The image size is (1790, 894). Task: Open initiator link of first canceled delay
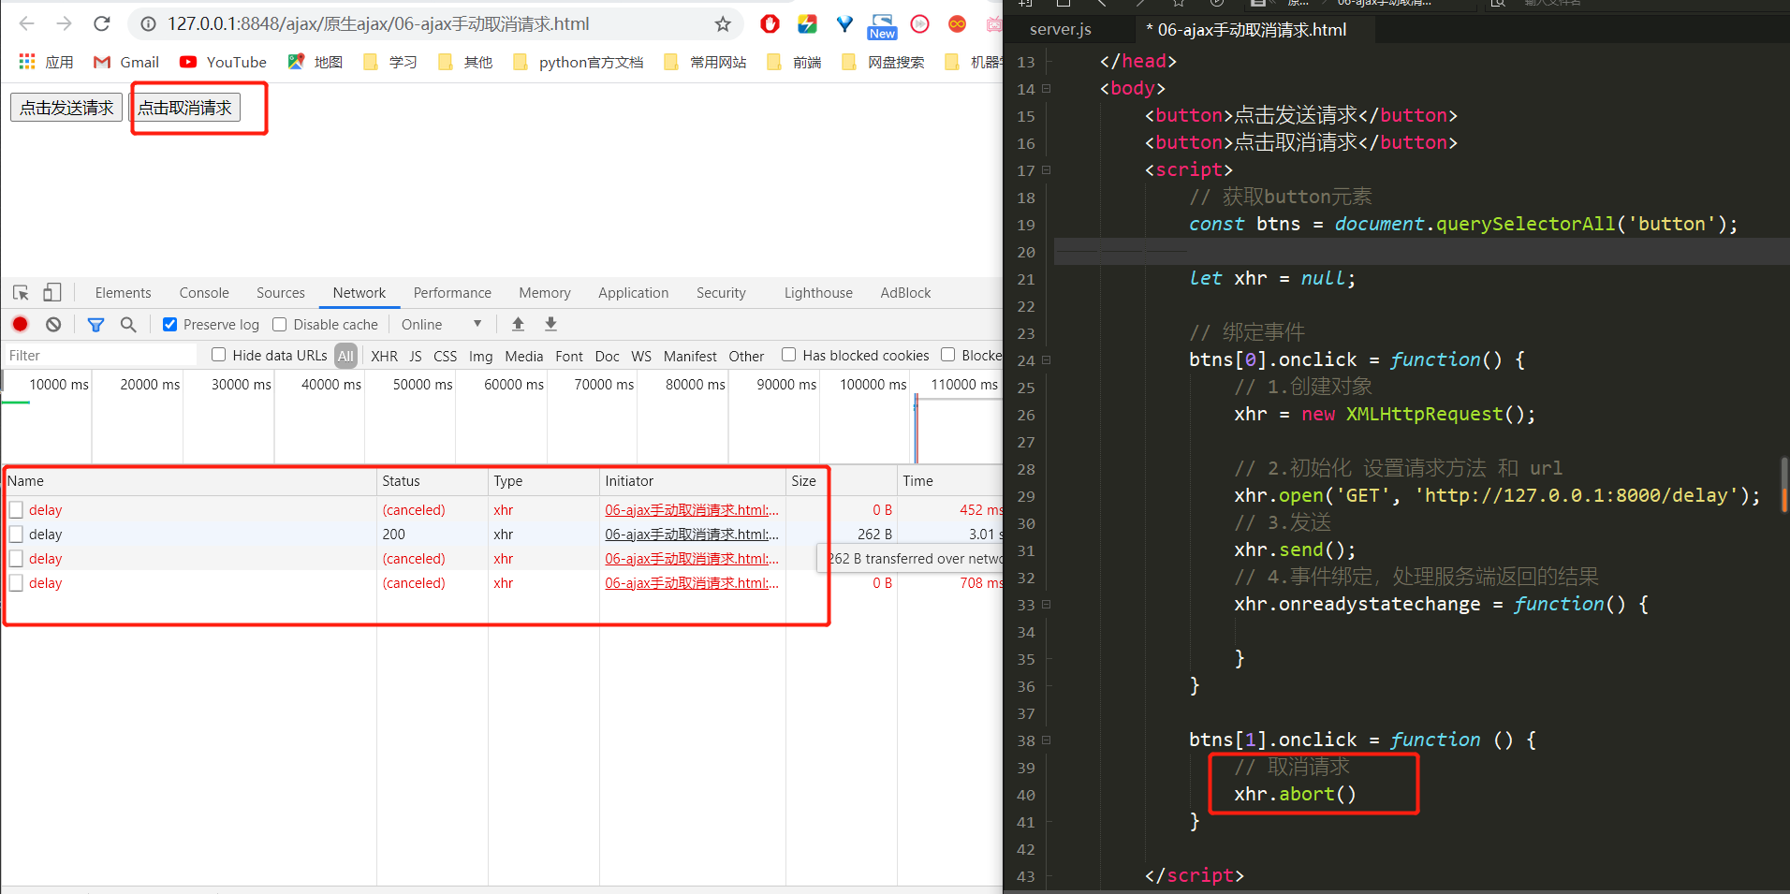pos(691,509)
